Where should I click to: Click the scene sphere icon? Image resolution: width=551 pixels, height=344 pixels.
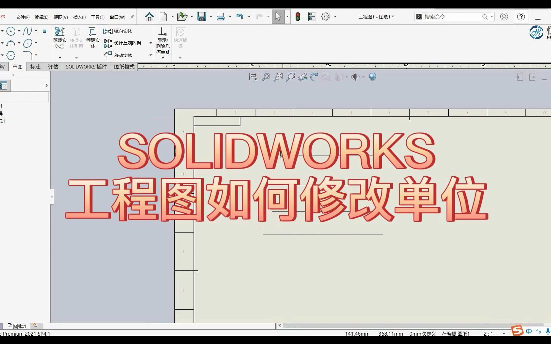tap(372, 77)
